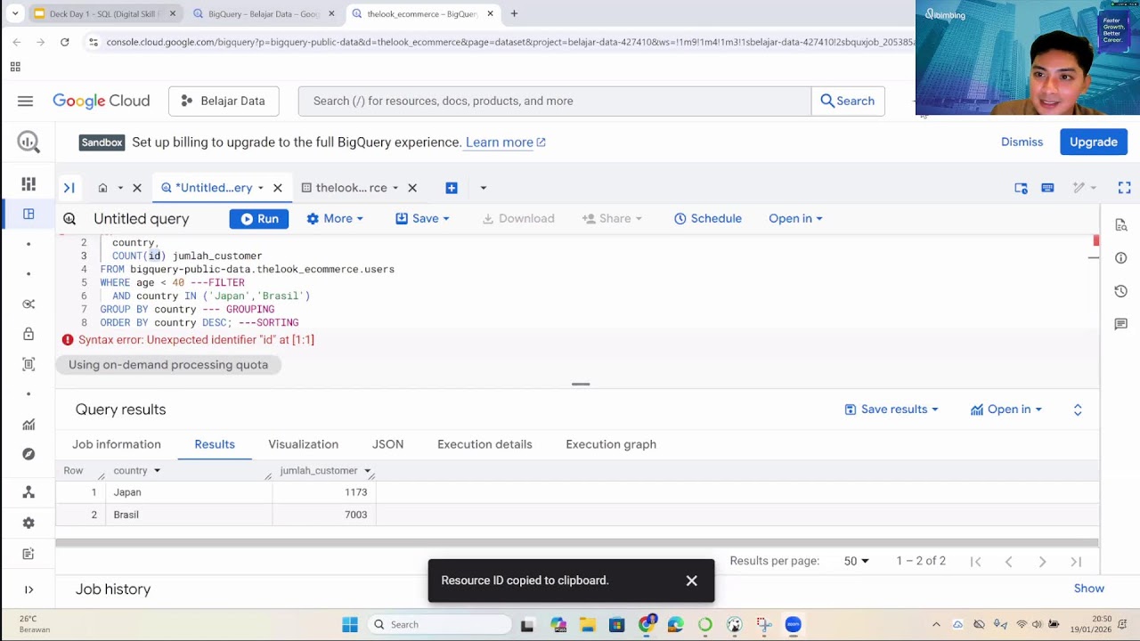Click the BigQuery logo in the sidebar

(x=28, y=142)
